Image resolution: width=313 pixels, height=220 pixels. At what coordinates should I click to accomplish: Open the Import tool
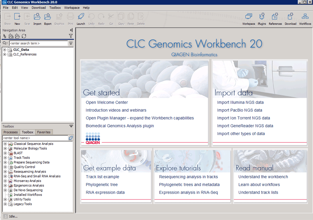[x=37, y=18]
